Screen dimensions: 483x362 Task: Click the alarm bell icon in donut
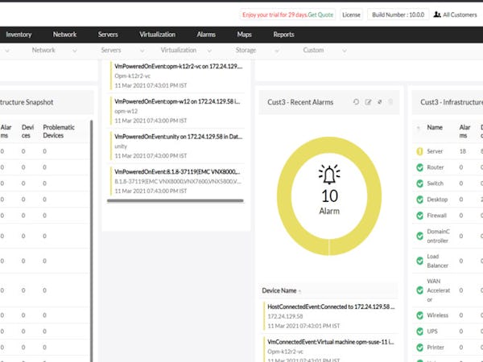tap(329, 175)
